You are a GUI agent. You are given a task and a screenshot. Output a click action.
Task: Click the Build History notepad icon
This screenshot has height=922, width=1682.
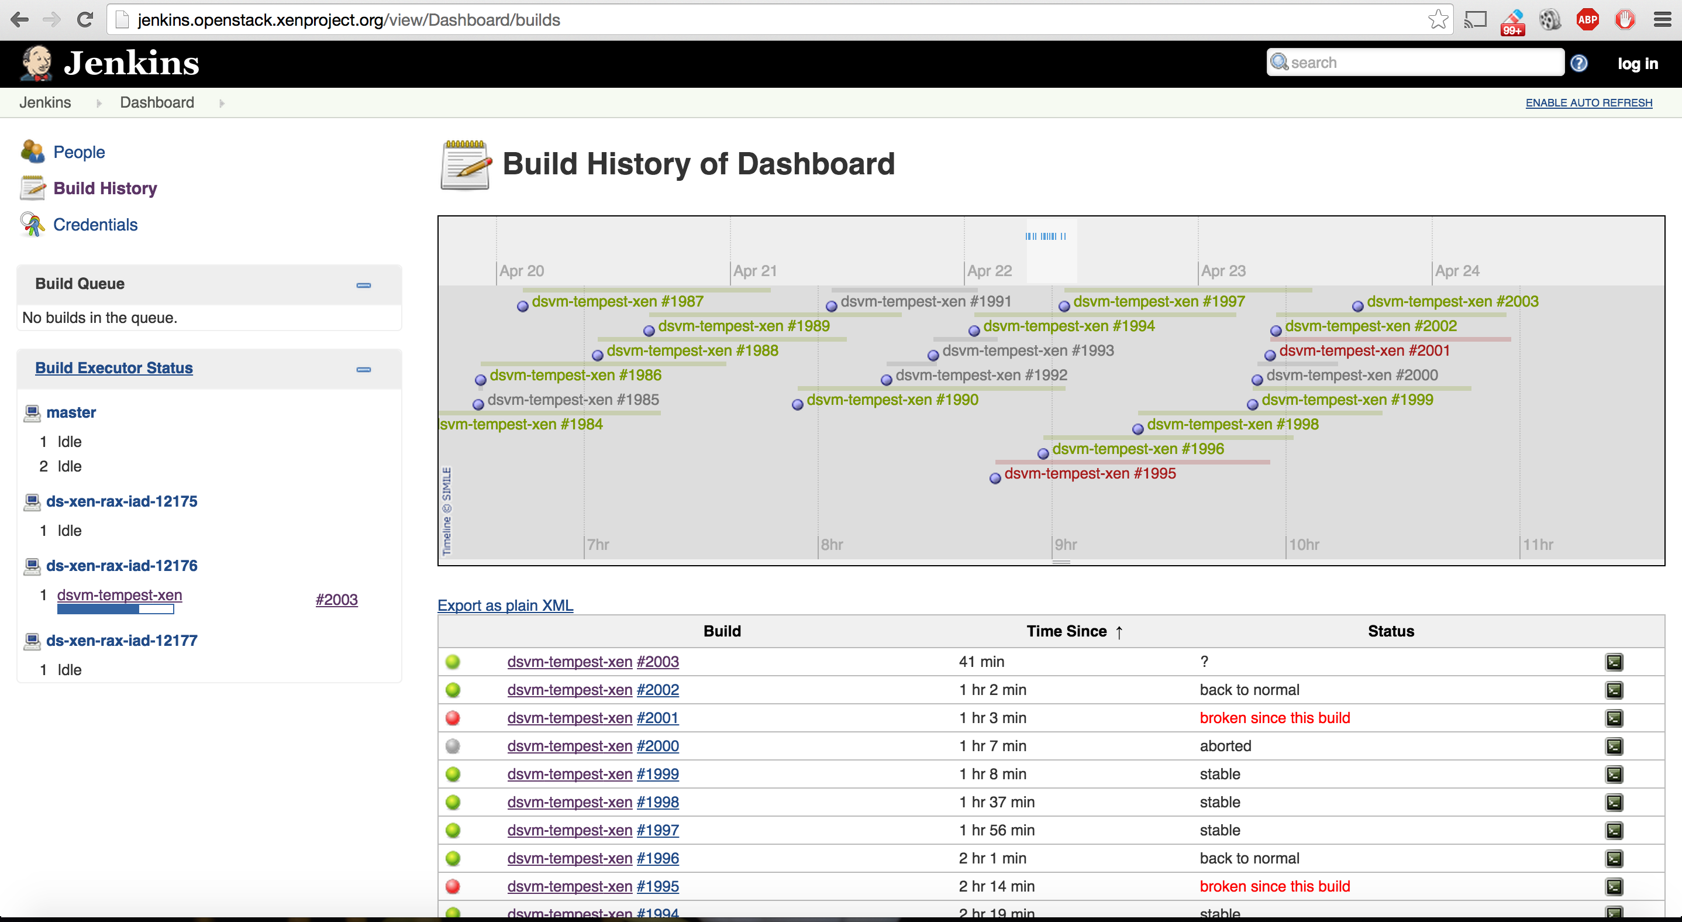pyautogui.click(x=32, y=188)
